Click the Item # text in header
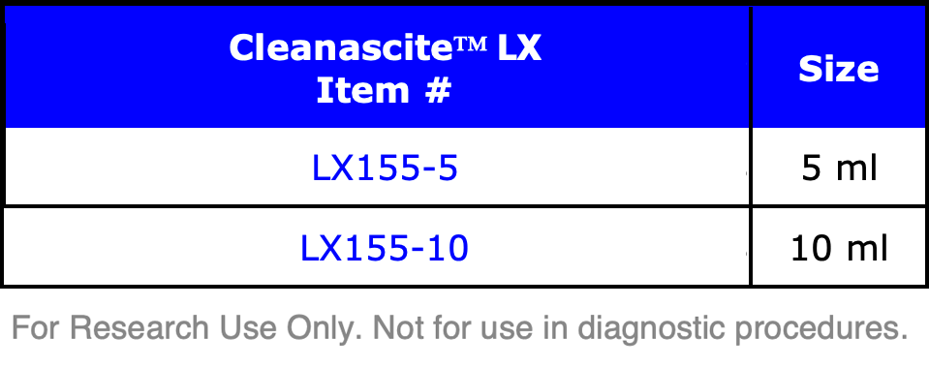 (384, 91)
